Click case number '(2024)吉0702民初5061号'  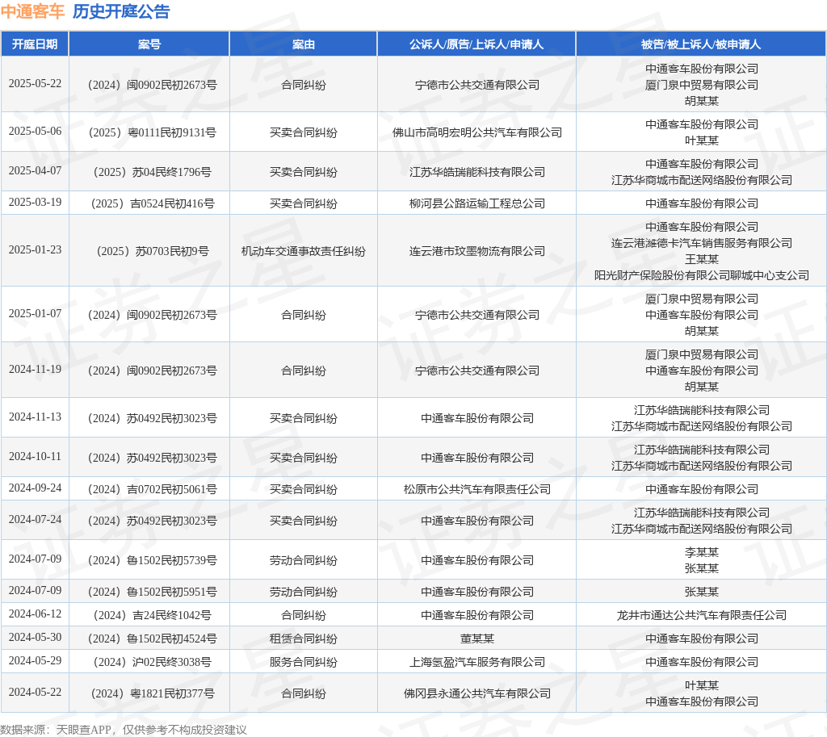(152, 489)
